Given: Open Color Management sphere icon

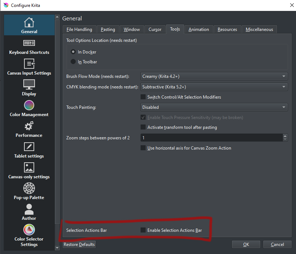Looking at the screenshot, I should click(29, 105).
